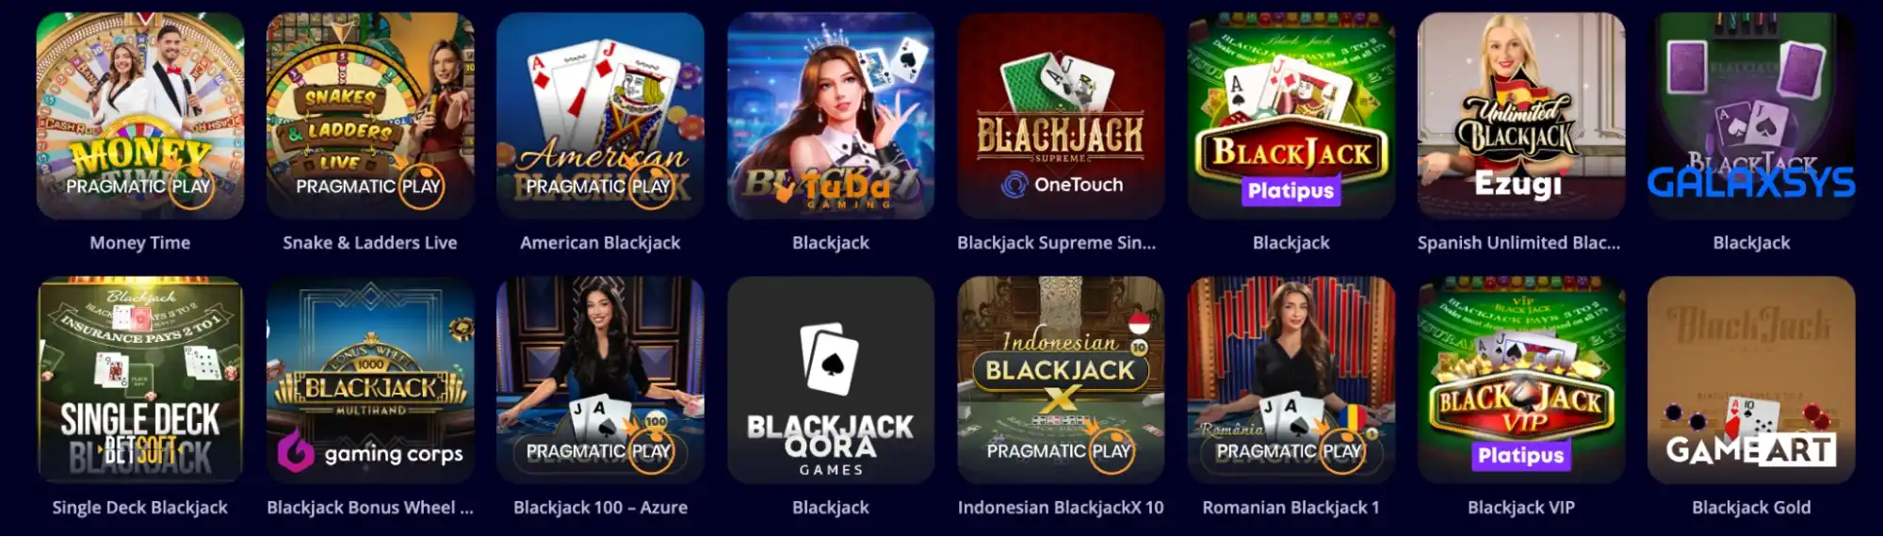Viewport: 1883px width, 537px height.
Task: Select the American Blackjack thumbnail
Action: pos(600,116)
